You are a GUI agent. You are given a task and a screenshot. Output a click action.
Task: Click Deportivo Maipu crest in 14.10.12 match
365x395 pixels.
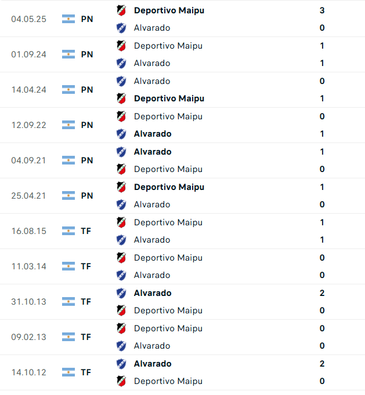click(x=121, y=381)
